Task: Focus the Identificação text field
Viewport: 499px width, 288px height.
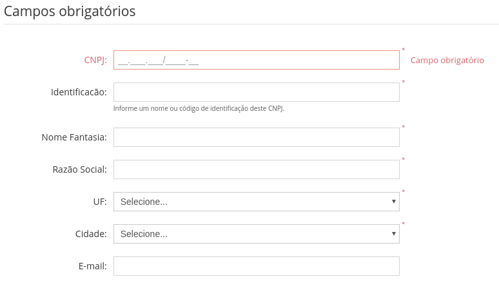Action: pos(256,92)
